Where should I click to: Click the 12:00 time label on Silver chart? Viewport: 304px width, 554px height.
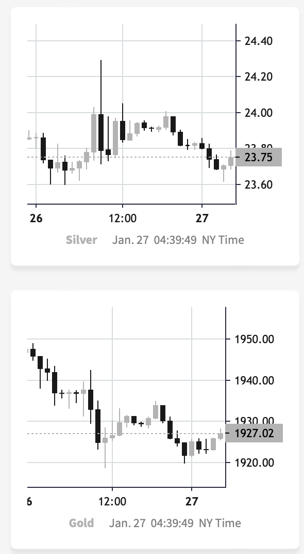(123, 219)
